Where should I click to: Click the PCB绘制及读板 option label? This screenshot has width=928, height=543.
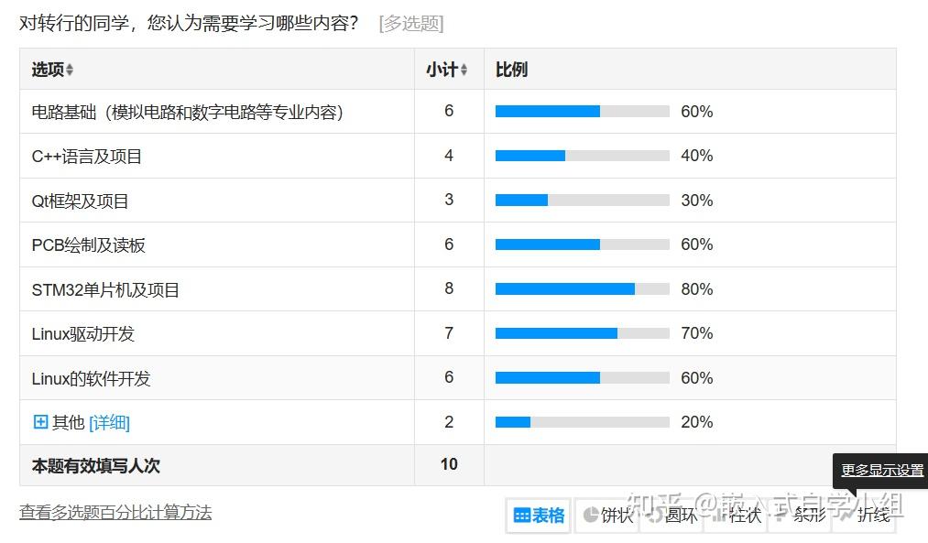pyautogui.click(x=88, y=245)
